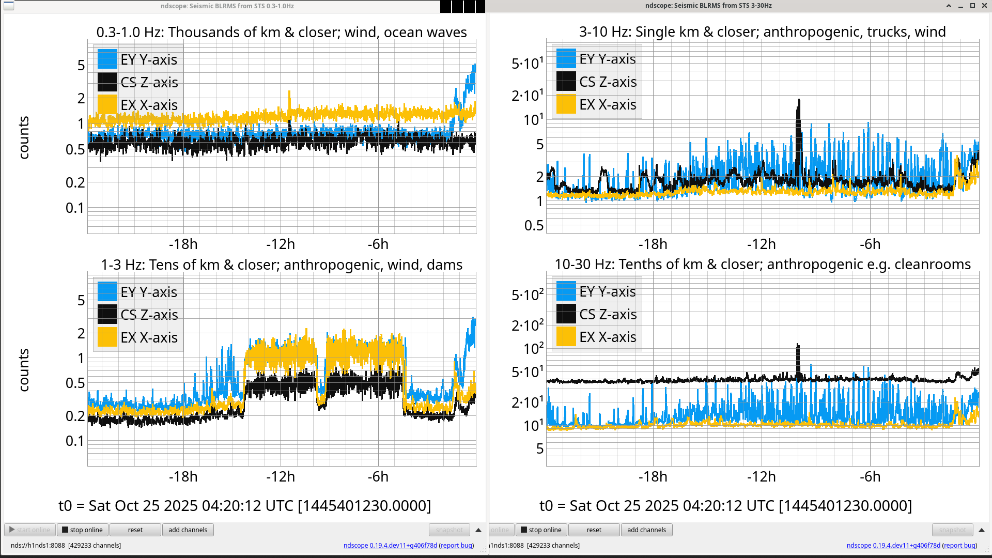This screenshot has height=558, width=992.
Task: Click EY Y-axis blue swatch in 0.3-1.0 Hz legend
Action: [x=107, y=59]
